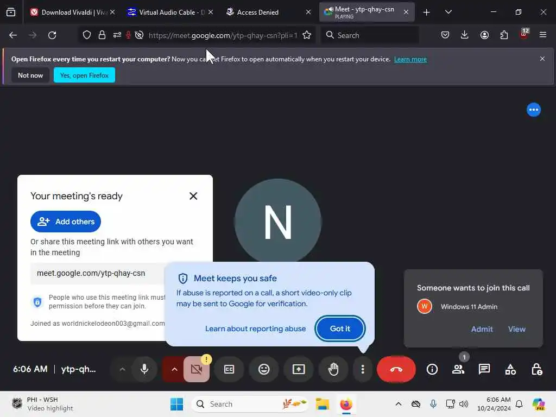Switch to Virtual Audio Cable tab
This screenshot has height=417, width=556.
[169, 12]
